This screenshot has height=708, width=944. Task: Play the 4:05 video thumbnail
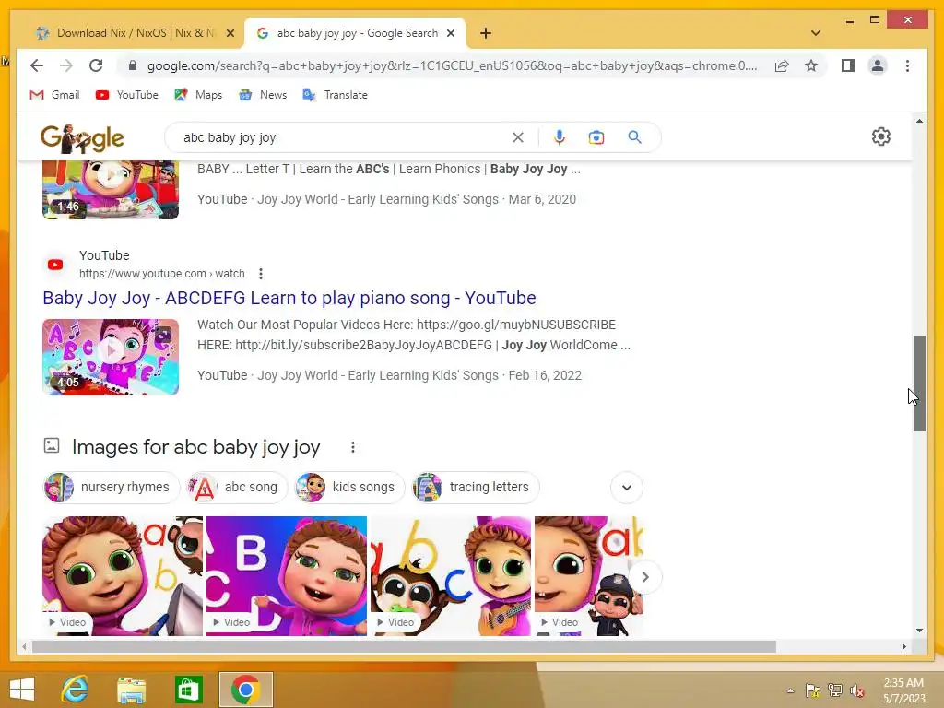coord(111,357)
